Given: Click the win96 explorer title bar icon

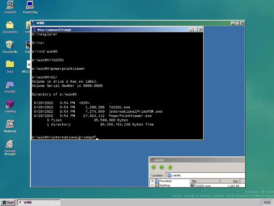Looking at the screenshot, I should pyautogui.click(x=152, y=160).
